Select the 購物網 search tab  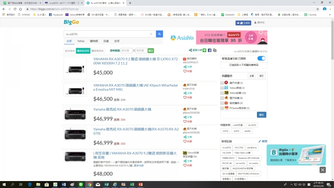pyautogui.click(x=94, y=41)
